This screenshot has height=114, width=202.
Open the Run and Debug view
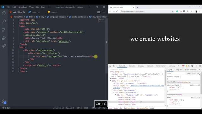[x=4, y=38]
